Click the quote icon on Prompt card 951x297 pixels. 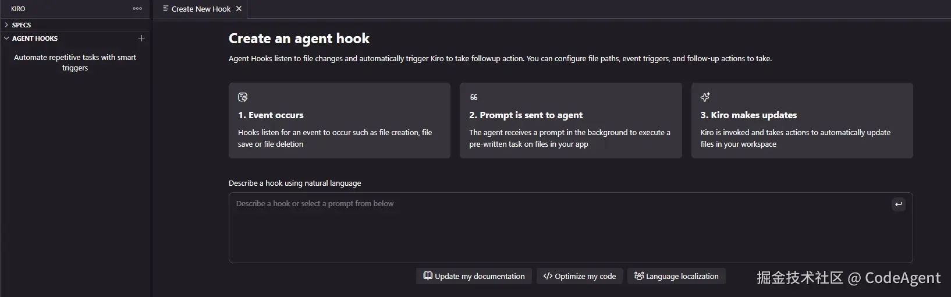point(474,97)
